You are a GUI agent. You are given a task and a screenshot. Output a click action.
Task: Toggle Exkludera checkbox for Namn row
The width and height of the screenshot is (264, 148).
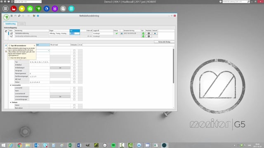[x=74, y=91]
